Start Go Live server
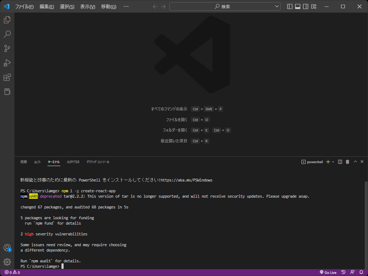This screenshot has width=368, height=276. [328, 272]
